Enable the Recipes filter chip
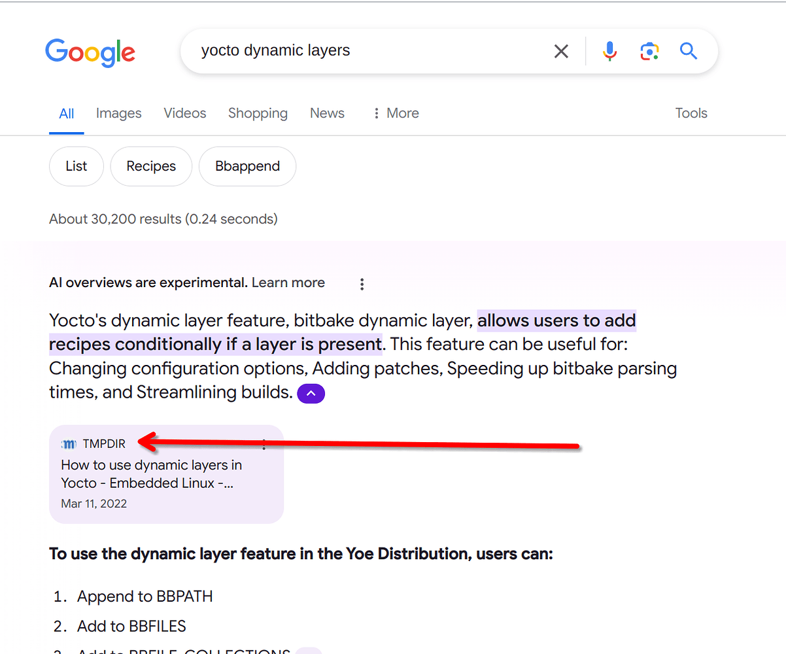 tap(150, 166)
